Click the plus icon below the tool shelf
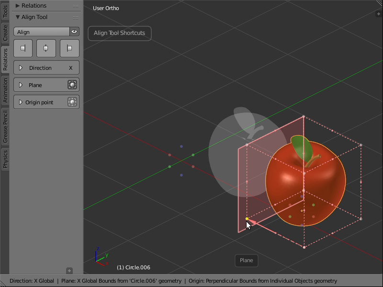Viewport: 383px width, 287px height. point(70,270)
